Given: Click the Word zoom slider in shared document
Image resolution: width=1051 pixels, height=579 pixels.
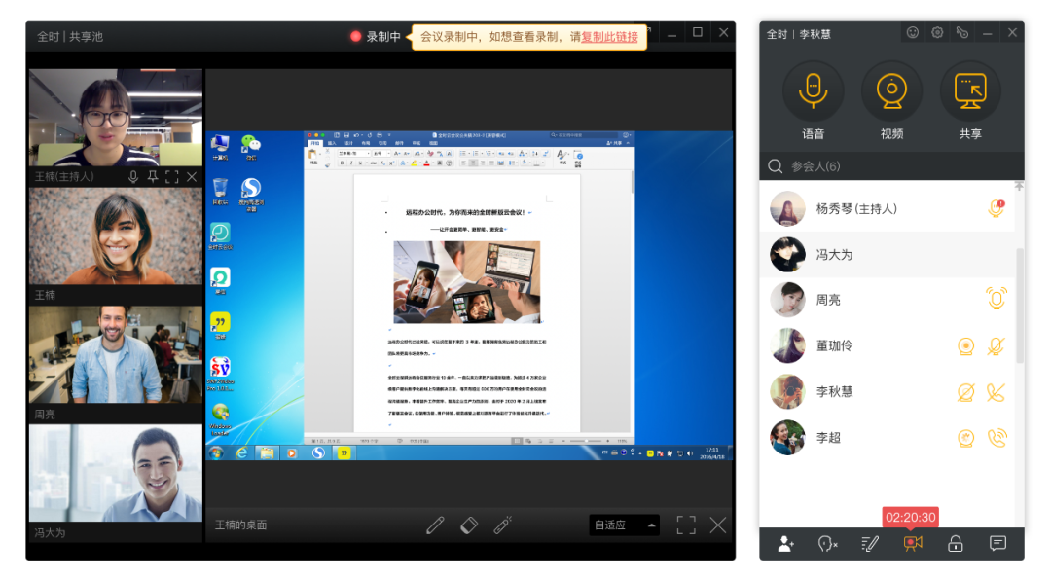Looking at the screenshot, I should tap(587, 441).
